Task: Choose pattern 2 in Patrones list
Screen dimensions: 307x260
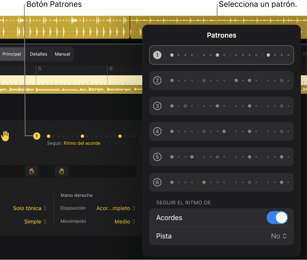Action: (222, 80)
